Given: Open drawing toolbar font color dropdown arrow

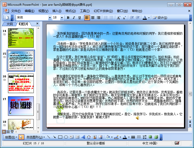Looking at the screenshot, I should [129, 137].
